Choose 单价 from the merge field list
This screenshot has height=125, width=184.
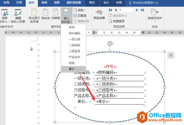point(74,69)
